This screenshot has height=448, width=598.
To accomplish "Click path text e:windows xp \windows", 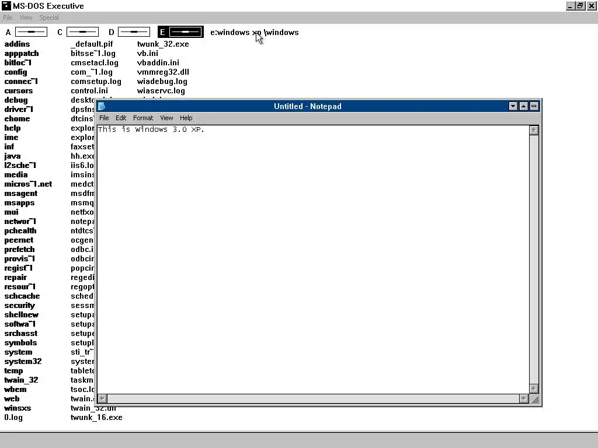I will click(255, 33).
